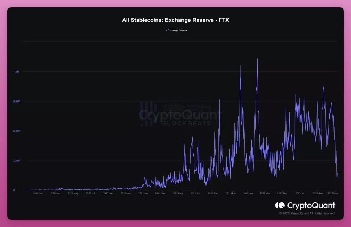Screen dimensions: 351x227
Task: Click the 300M y-axis label
Action: pos(16,161)
